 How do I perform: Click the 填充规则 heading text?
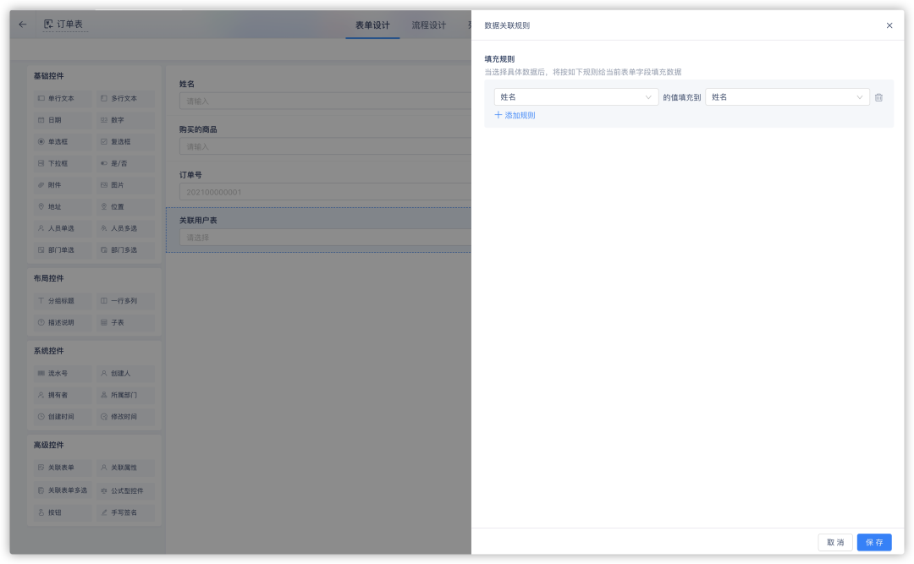499,59
